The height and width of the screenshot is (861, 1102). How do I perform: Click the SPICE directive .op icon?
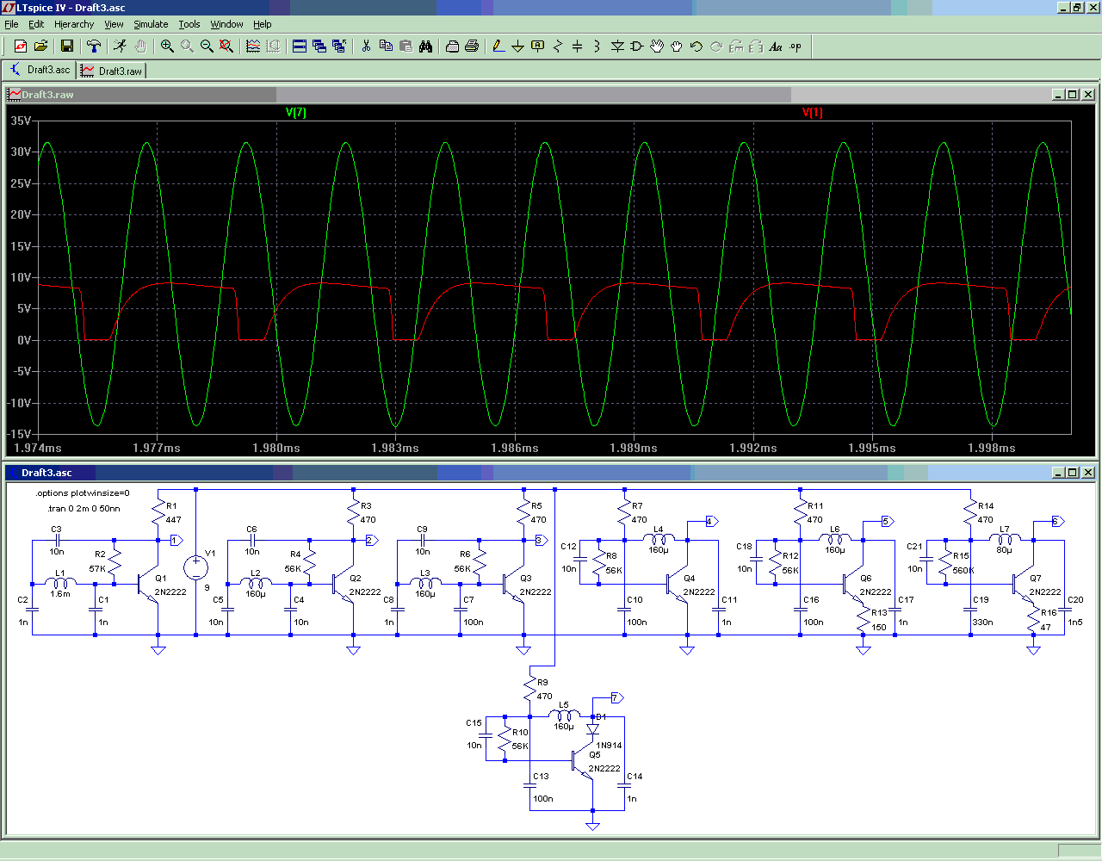(x=796, y=46)
